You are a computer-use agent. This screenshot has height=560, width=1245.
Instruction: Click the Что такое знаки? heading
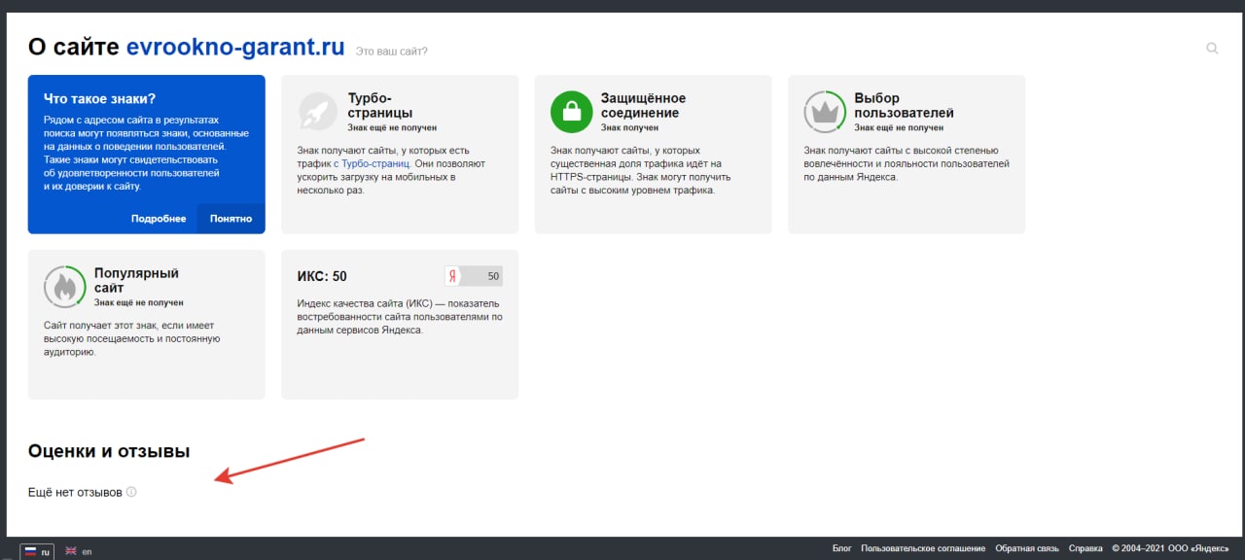[100, 98]
